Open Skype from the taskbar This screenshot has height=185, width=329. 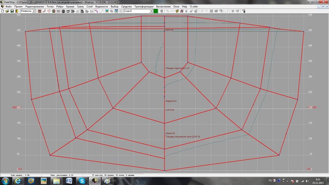click(x=82, y=180)
